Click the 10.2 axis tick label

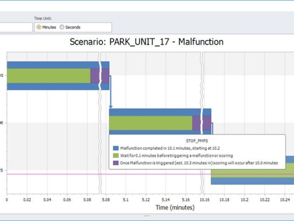(x=244, y=199)
